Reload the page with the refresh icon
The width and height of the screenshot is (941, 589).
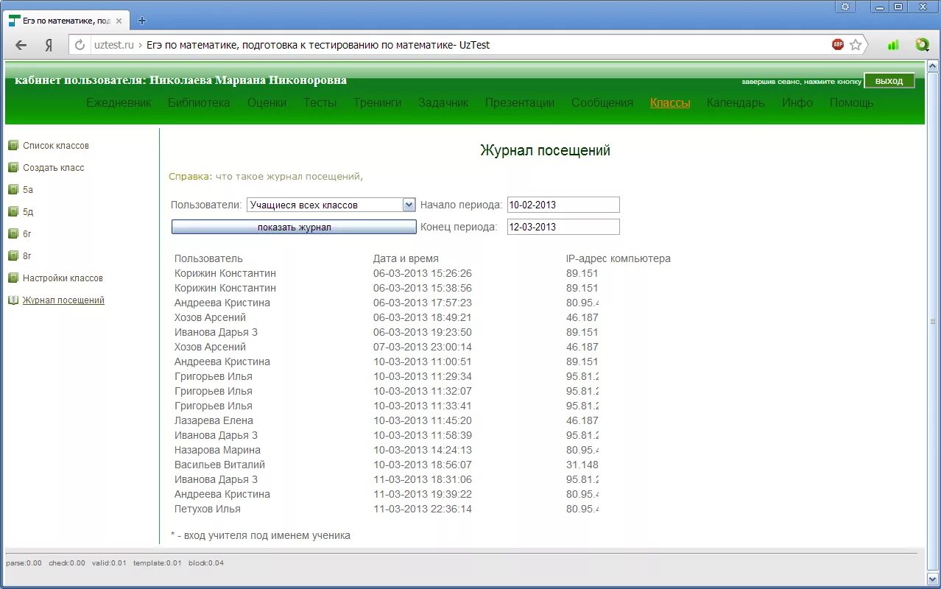click(80, 45)
